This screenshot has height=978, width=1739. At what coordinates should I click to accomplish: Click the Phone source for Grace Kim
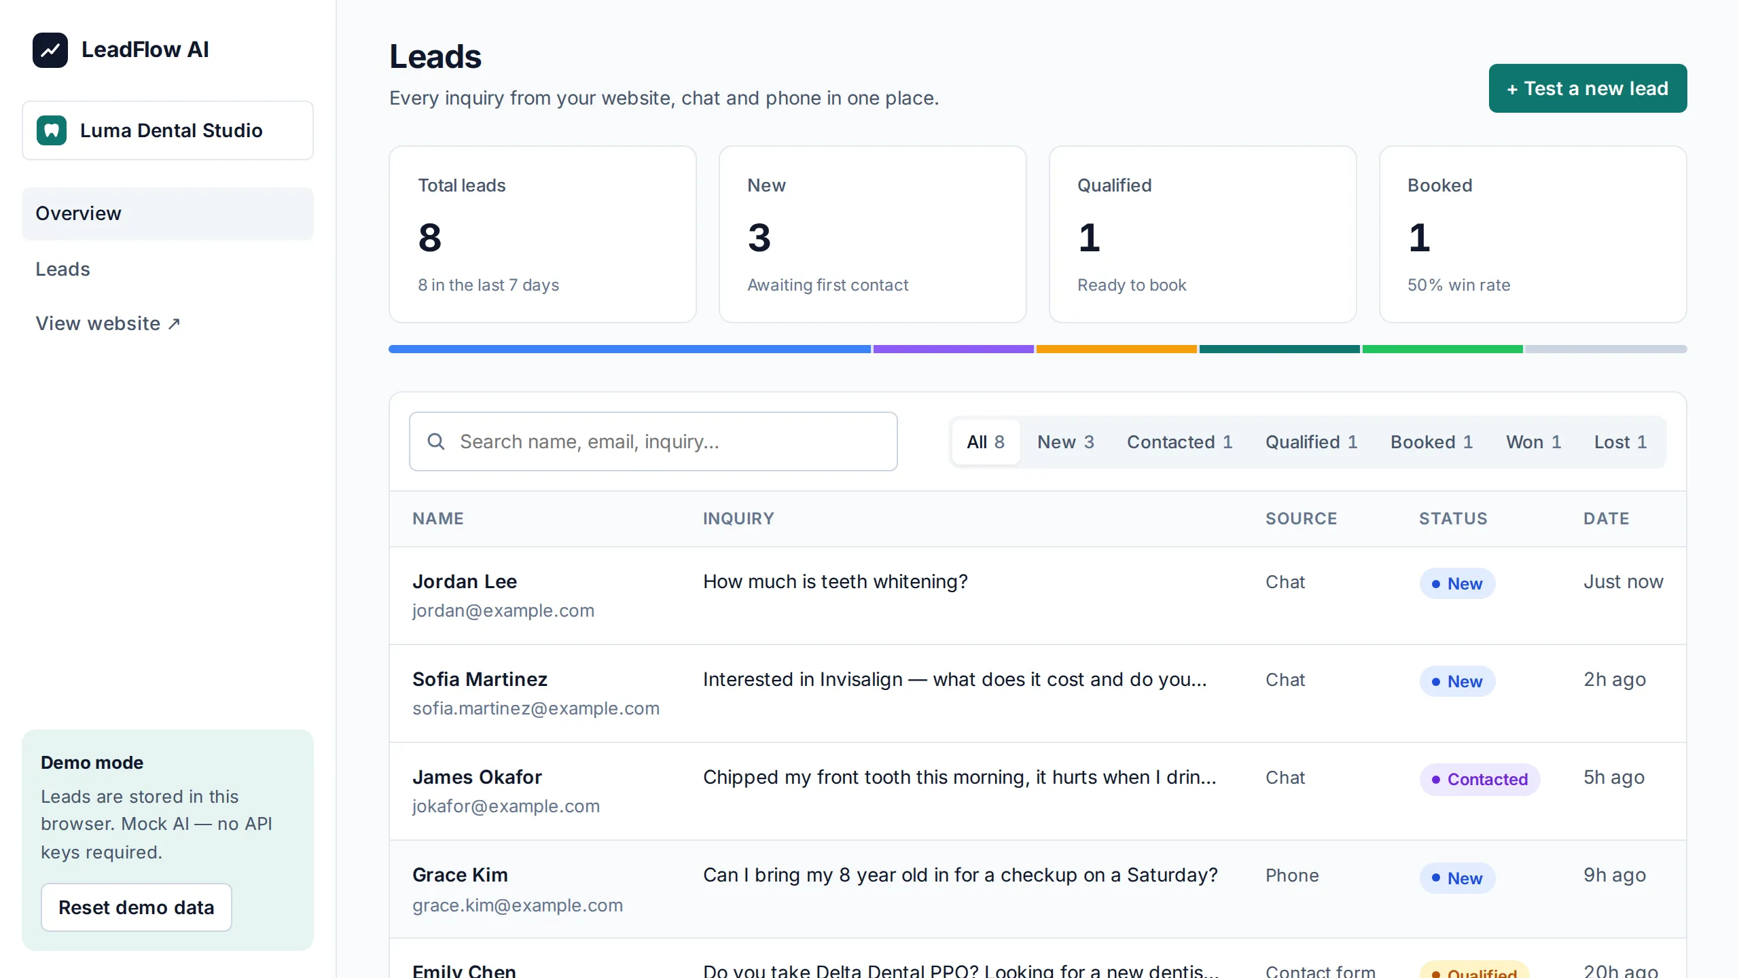[x=1292, y=875]
